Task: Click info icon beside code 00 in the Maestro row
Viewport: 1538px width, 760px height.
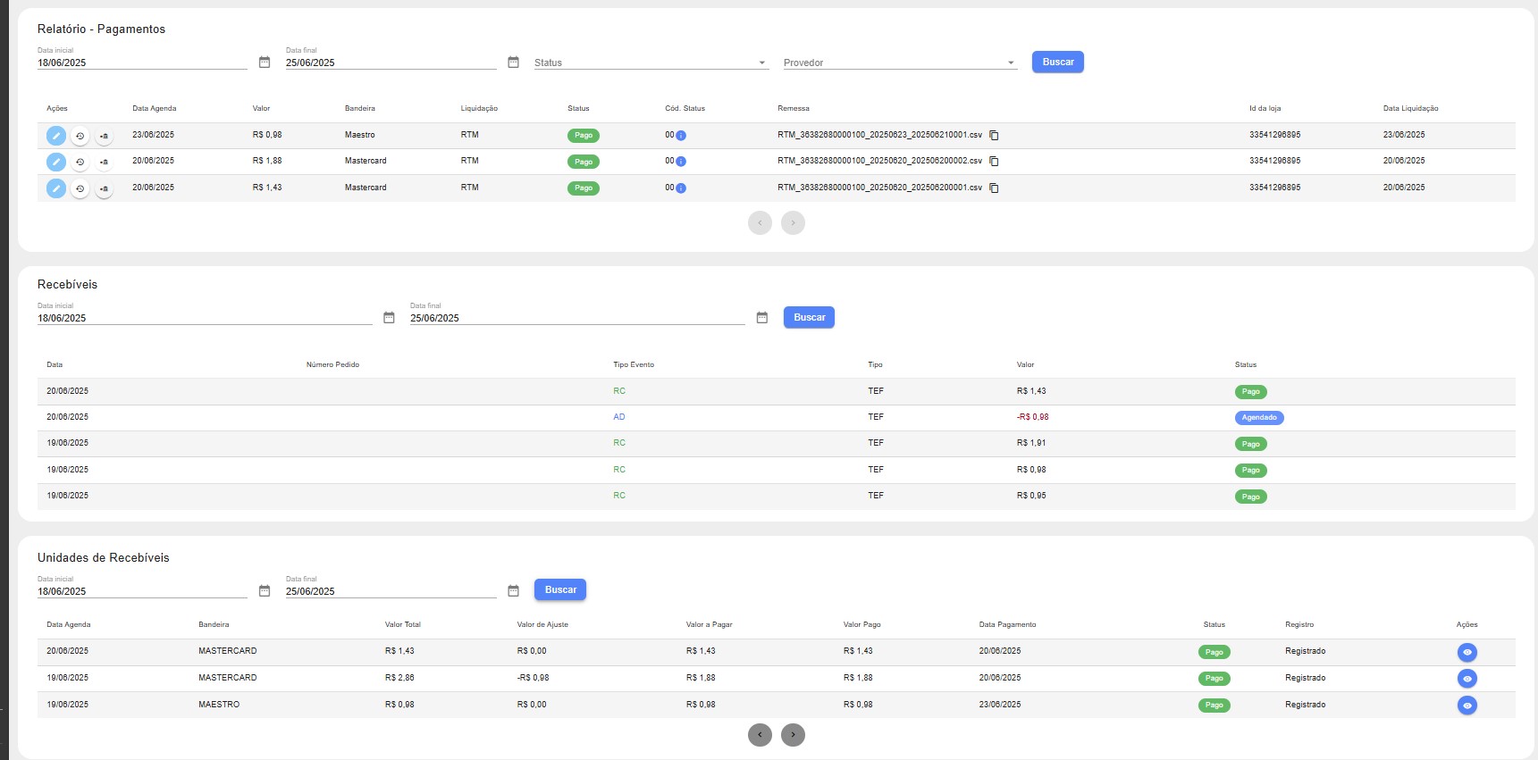Action: tap(681, 136)
